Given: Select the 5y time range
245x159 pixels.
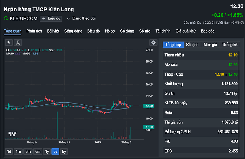Looking at the screenshot, I should point(64,151).
